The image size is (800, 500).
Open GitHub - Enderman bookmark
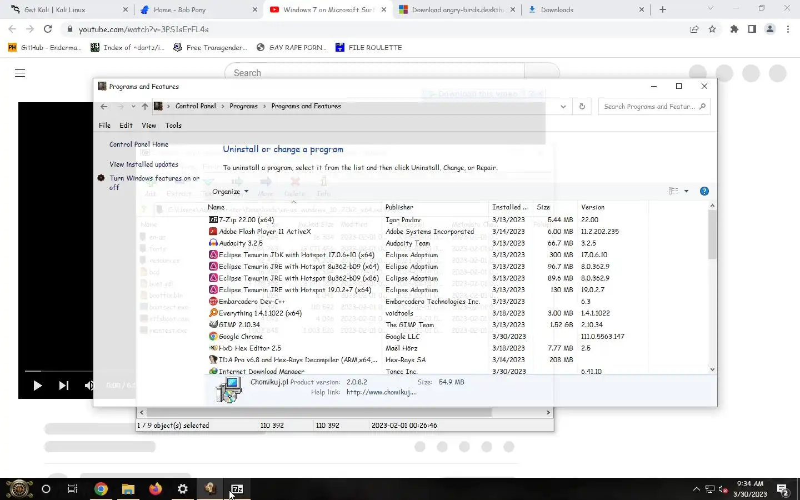44,48
